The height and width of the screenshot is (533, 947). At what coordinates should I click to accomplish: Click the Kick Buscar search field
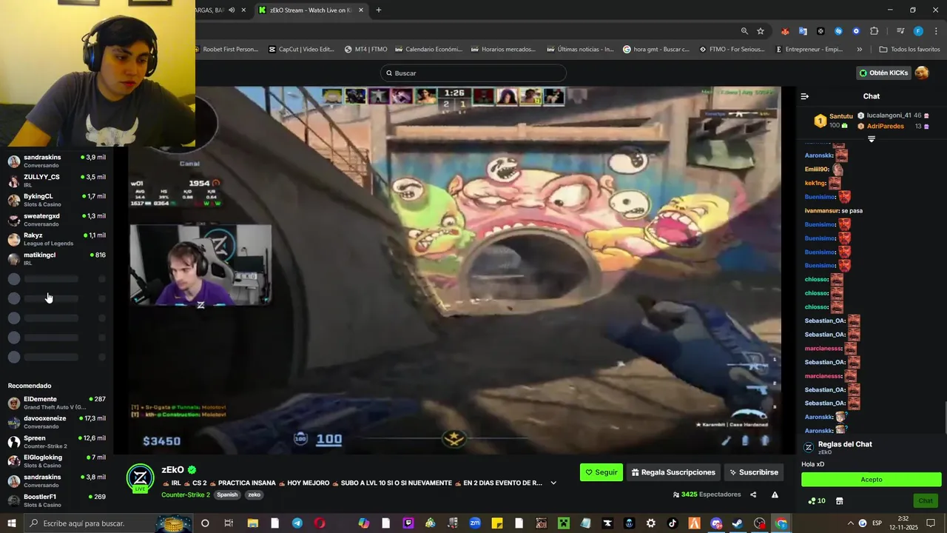pos(473,73)
